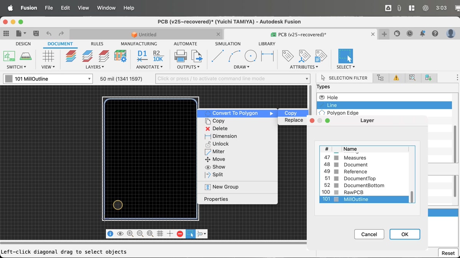The image size is (460, 258).
Task: Open the warning triangle panel tab
Action: coord(396,78)
